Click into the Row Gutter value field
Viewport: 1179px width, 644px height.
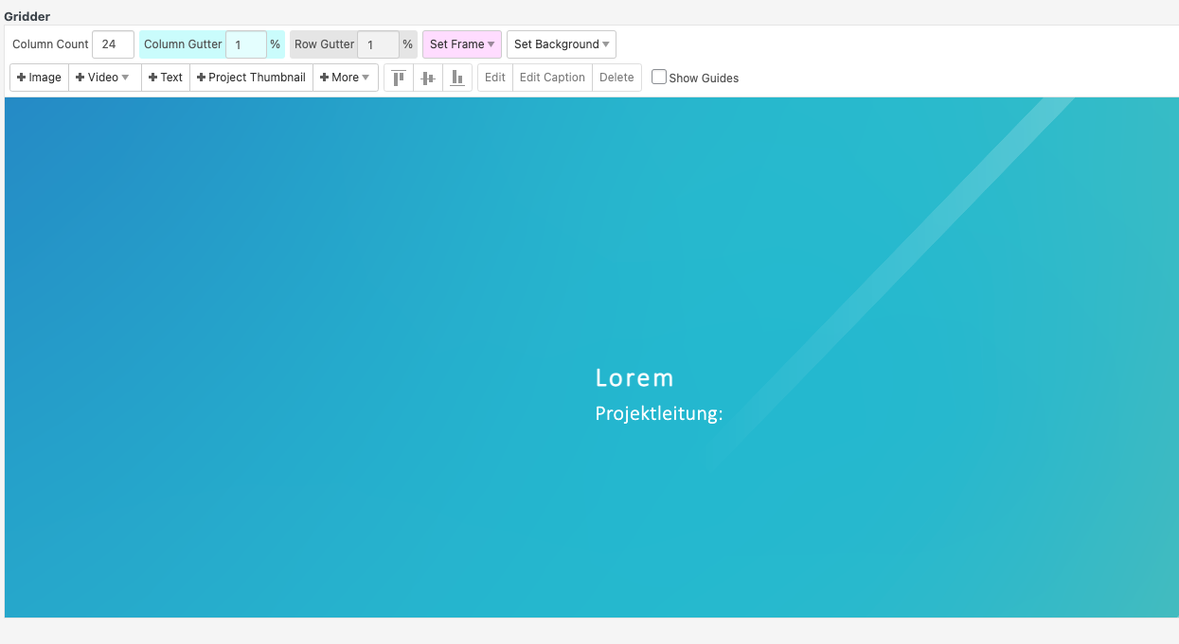(x=377, y=44)
